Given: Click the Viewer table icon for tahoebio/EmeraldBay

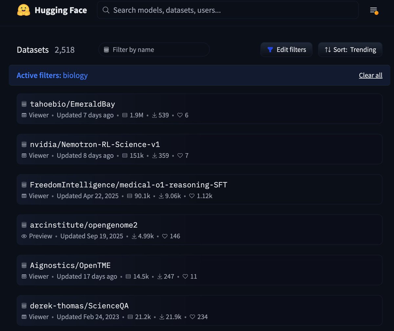Looking at the screenshot, I should (24, 115).
